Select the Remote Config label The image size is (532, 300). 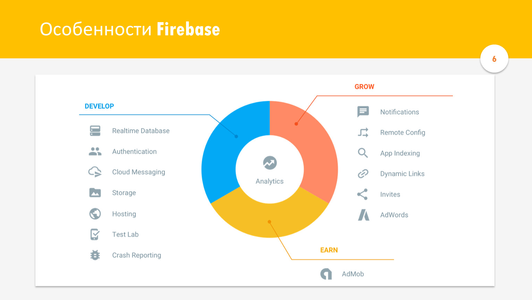[x=403, y=133]
